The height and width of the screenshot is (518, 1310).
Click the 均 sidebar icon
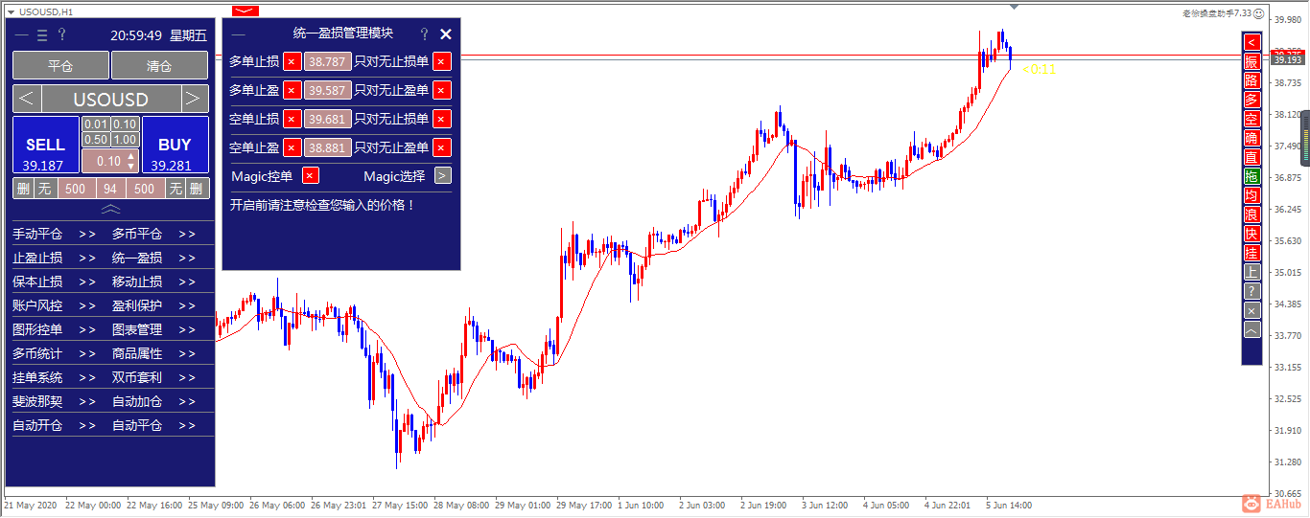[x=1252, y=195]
